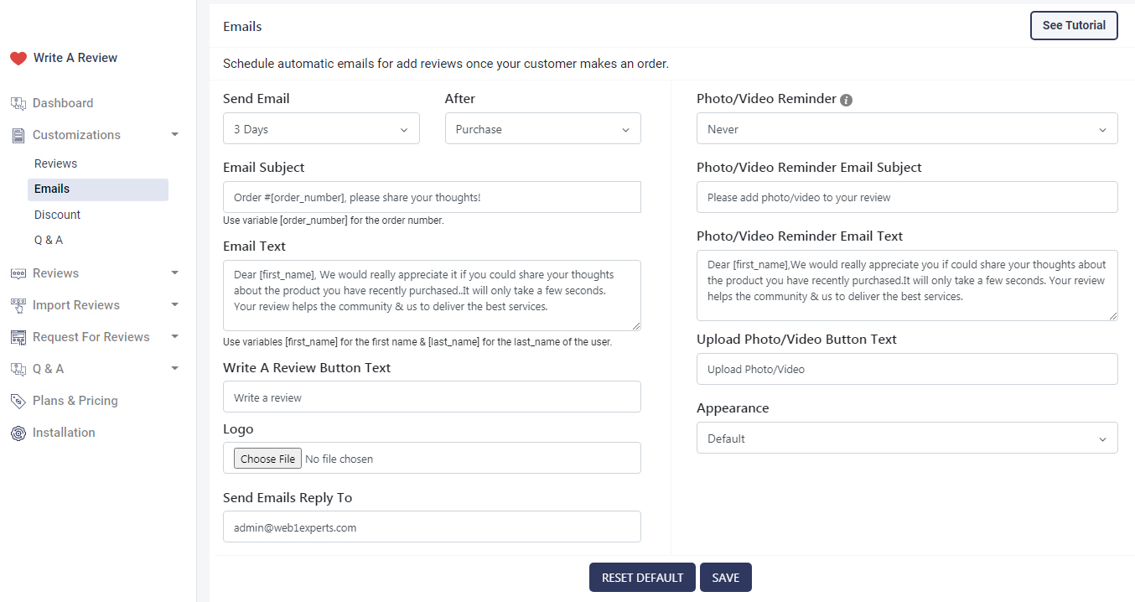Screen dimensions: 1135x602
Task: Click the Request For Reviews icon
Action: tap(18, 337)
